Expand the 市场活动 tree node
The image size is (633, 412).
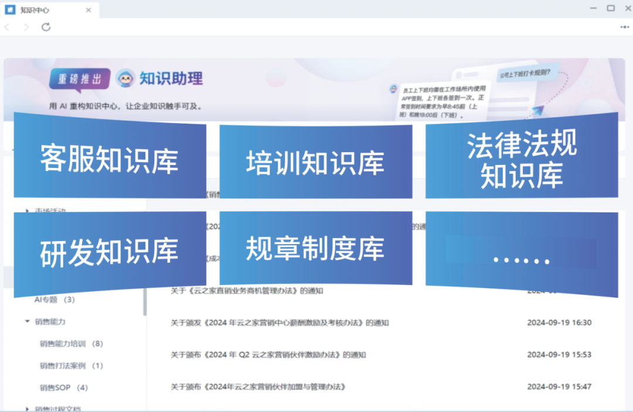click(x=28, y=211)
